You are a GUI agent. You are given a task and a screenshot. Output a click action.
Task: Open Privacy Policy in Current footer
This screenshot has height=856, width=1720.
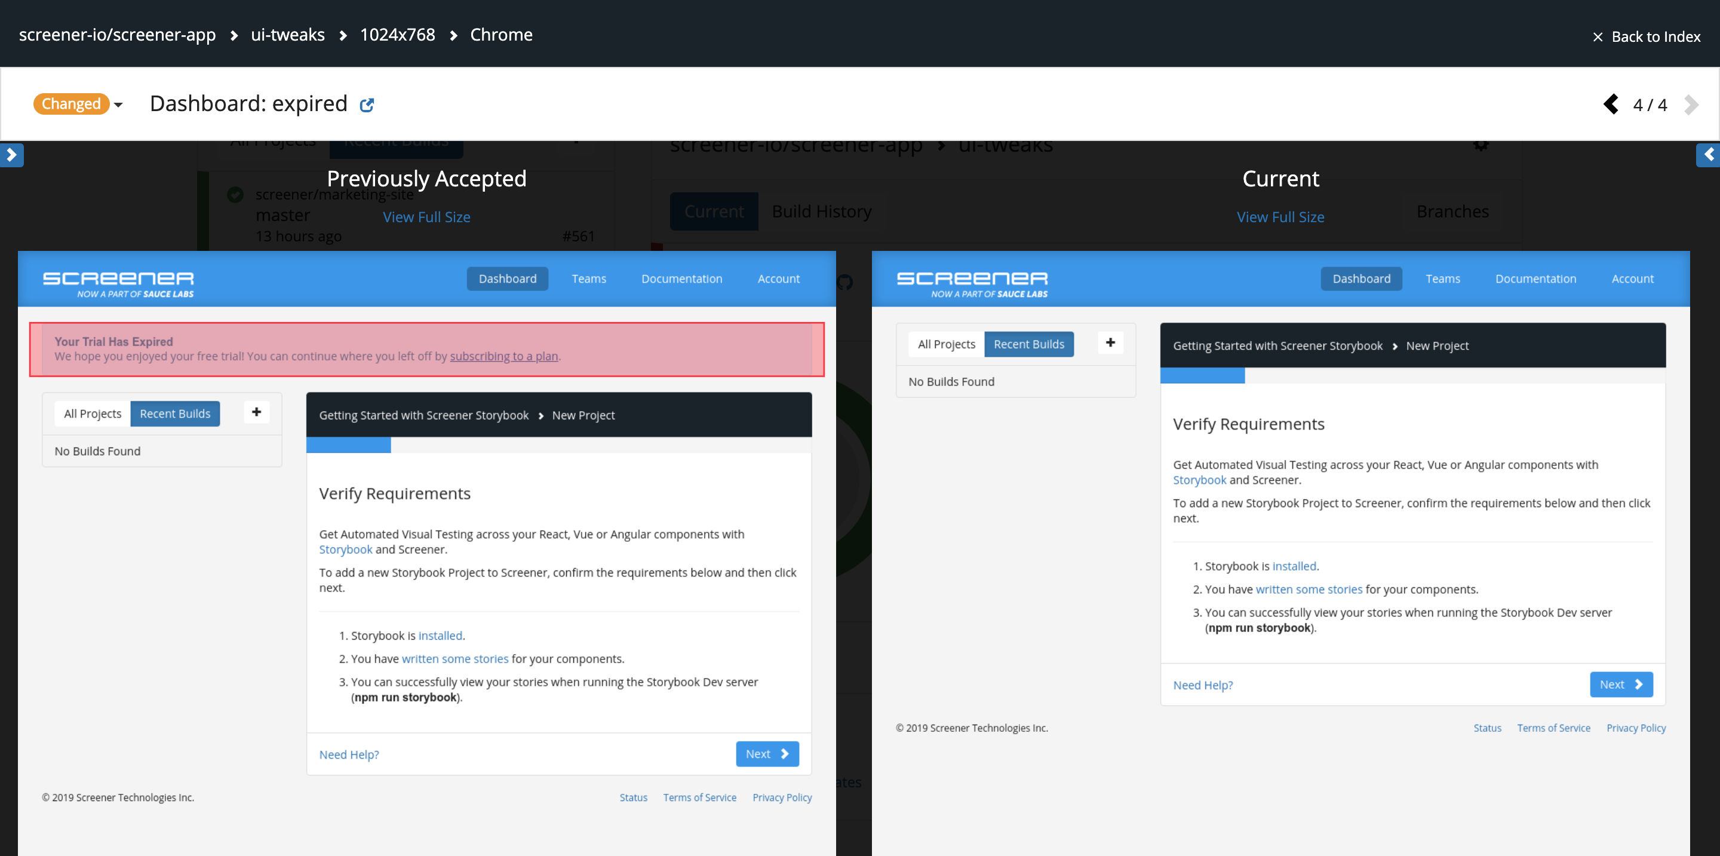point(1636,729)
